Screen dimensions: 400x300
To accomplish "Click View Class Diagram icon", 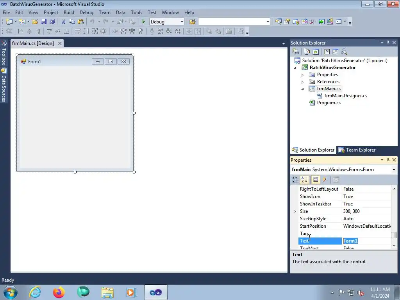I will pos(344,52).
